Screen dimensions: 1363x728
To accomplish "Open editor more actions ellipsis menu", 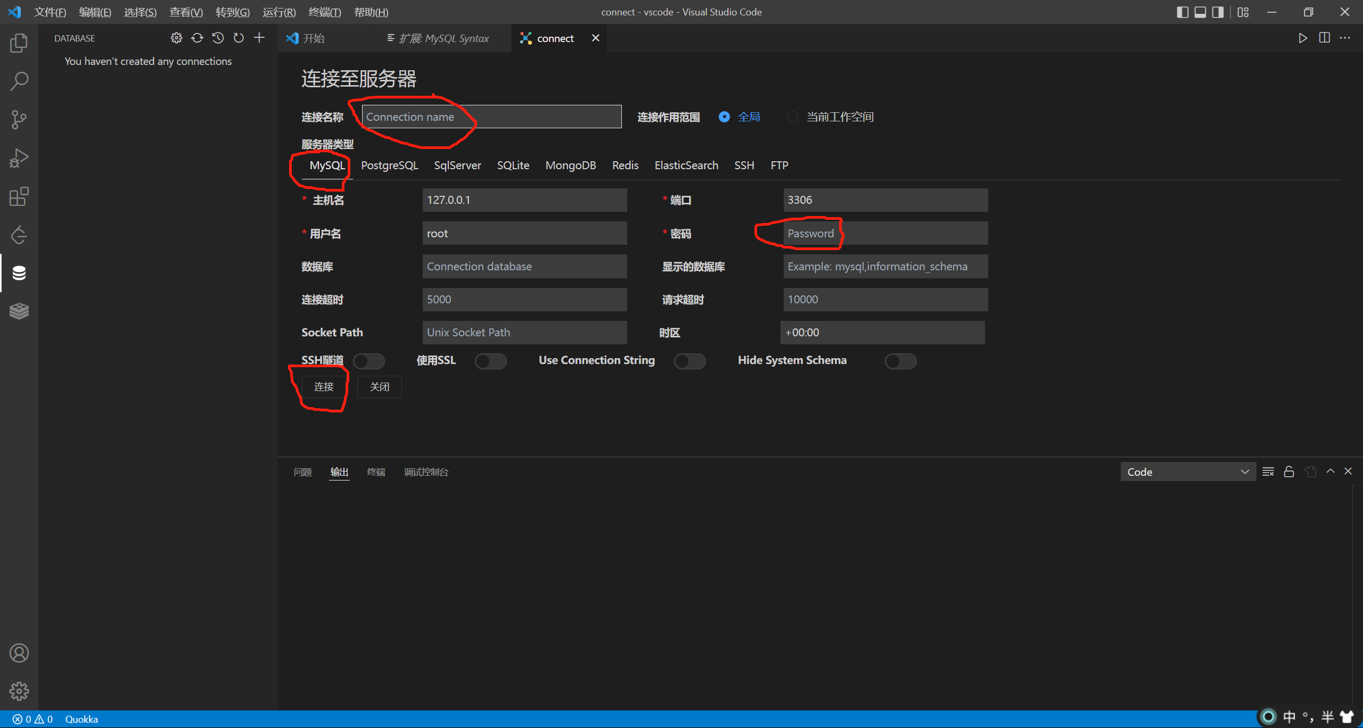I will [1345, 38].
